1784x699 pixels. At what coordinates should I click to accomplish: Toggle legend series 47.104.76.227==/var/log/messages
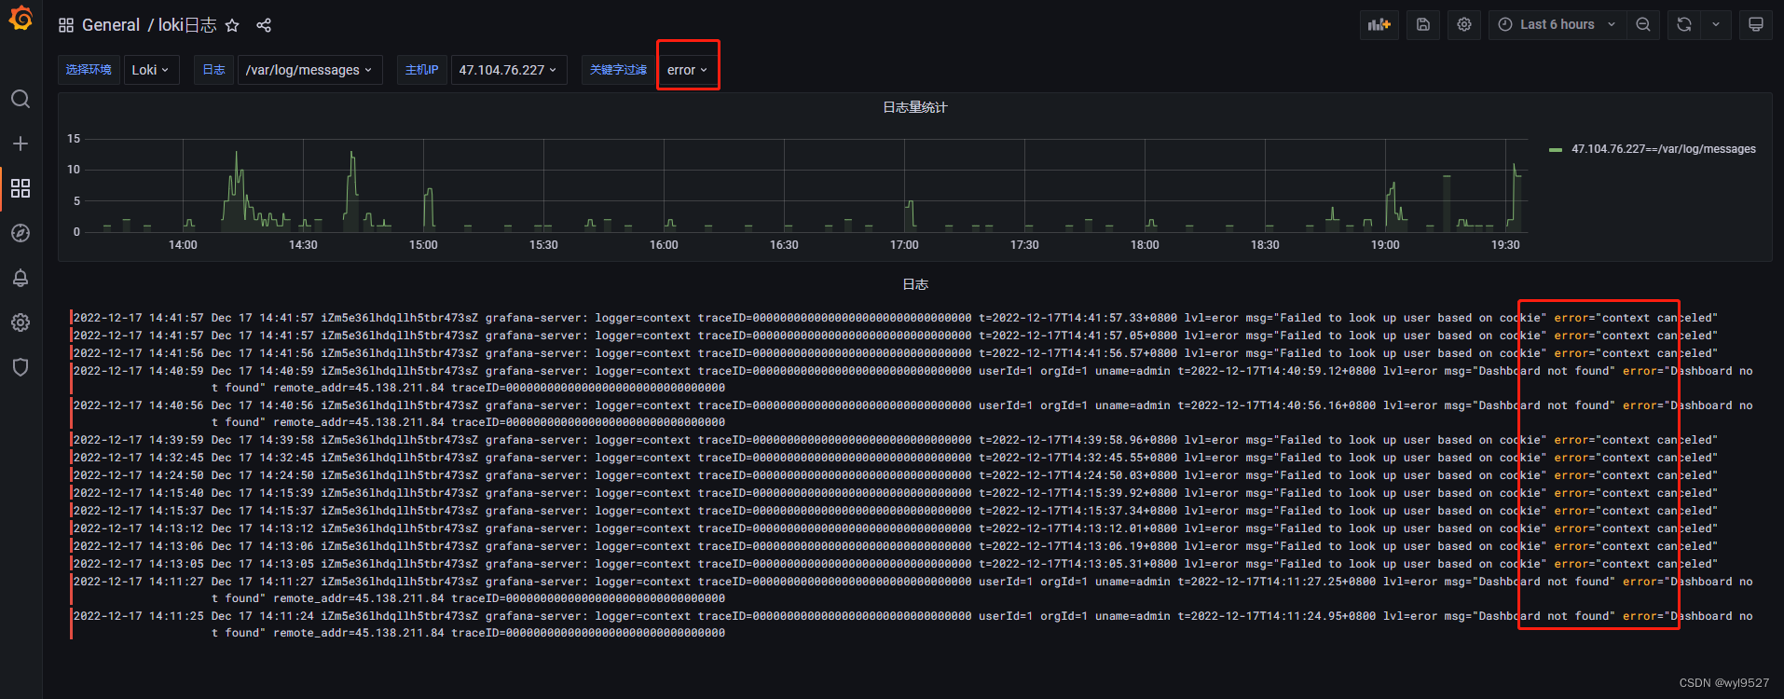point(1664,149)
